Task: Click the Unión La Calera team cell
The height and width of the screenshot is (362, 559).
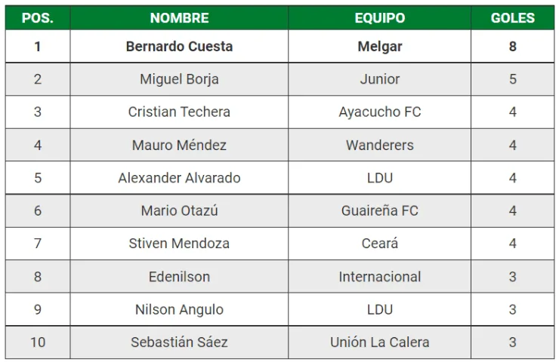Action: [x=379, y=342]
